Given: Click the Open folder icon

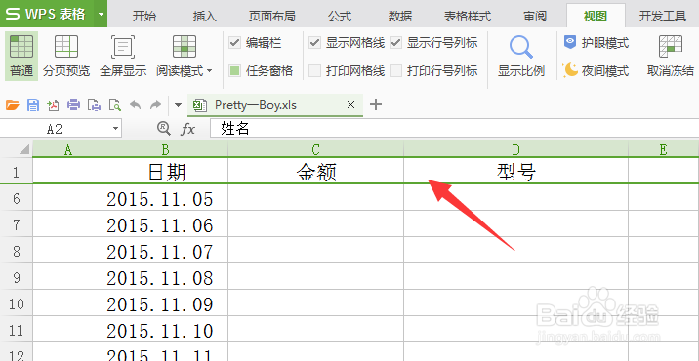Looking at the screenshot, I should 13,105.
